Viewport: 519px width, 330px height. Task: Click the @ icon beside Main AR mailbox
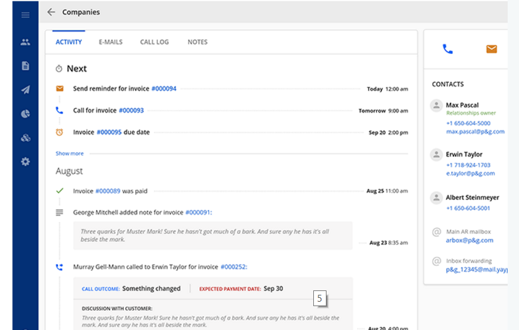tap(437, 232)
